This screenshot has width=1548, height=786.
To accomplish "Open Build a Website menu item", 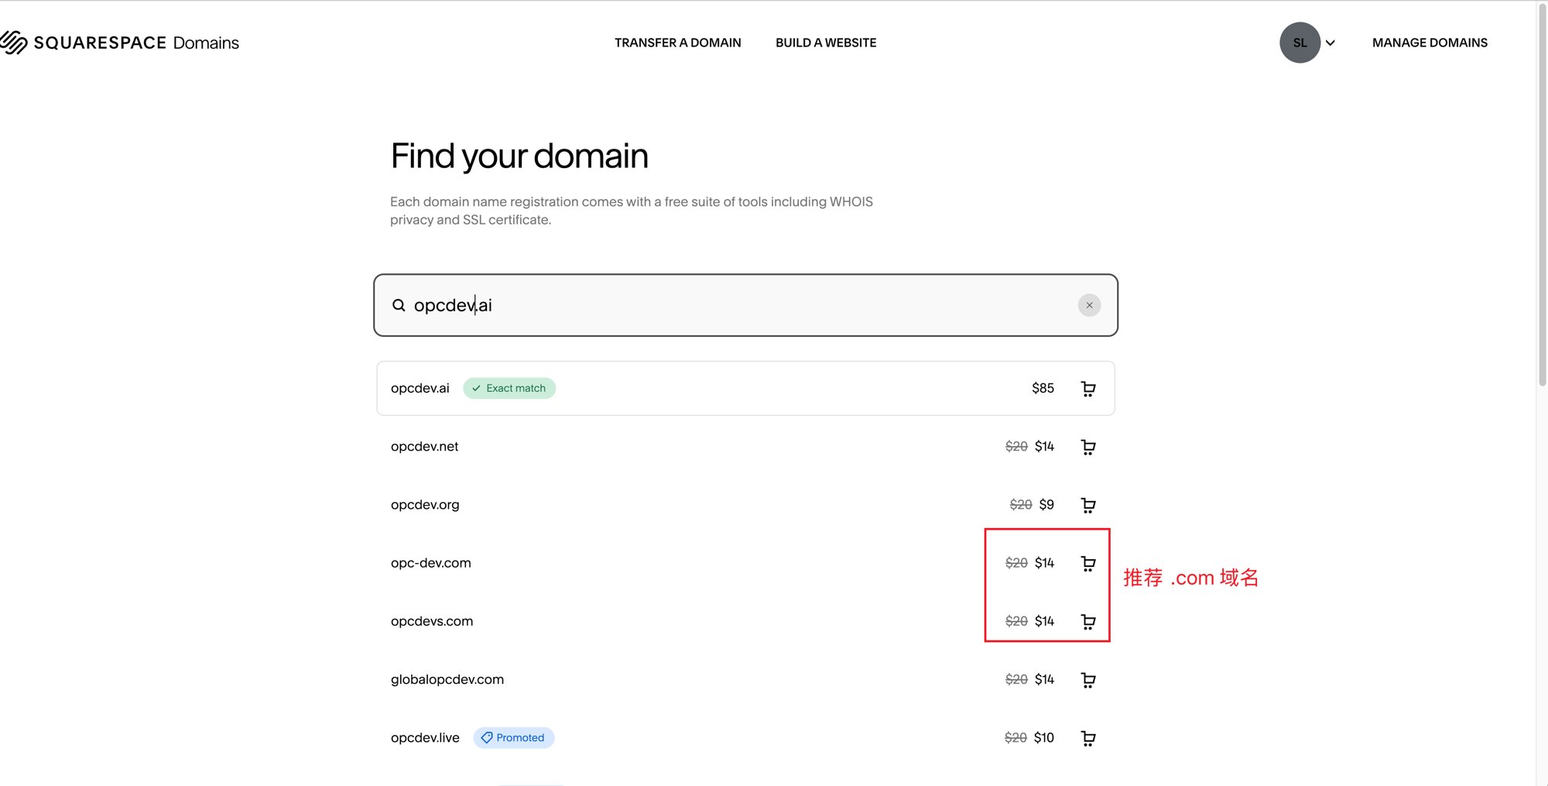I will click(x=826, y=43).
